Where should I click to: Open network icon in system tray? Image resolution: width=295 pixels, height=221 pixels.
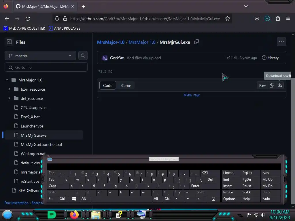pyautogui.click(x=256, y=215)
